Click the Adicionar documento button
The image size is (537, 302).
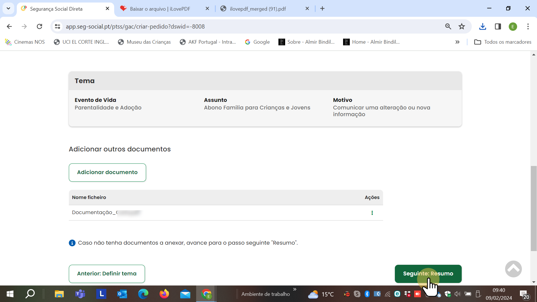coord(107,172)
